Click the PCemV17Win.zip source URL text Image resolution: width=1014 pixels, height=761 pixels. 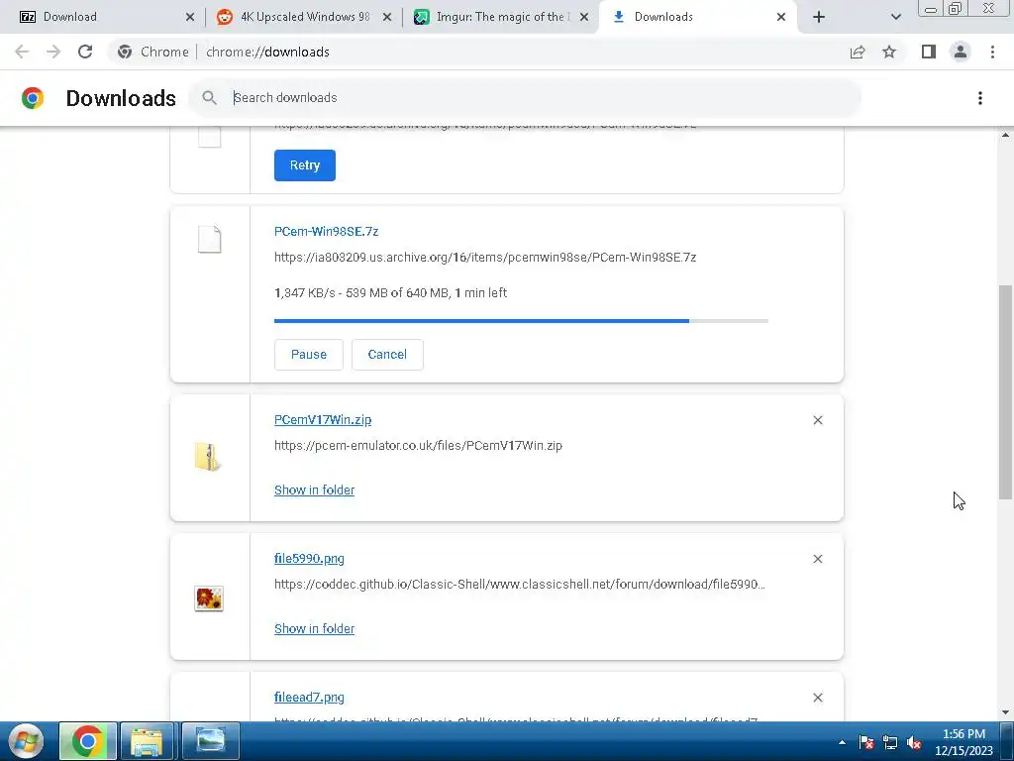419,446
